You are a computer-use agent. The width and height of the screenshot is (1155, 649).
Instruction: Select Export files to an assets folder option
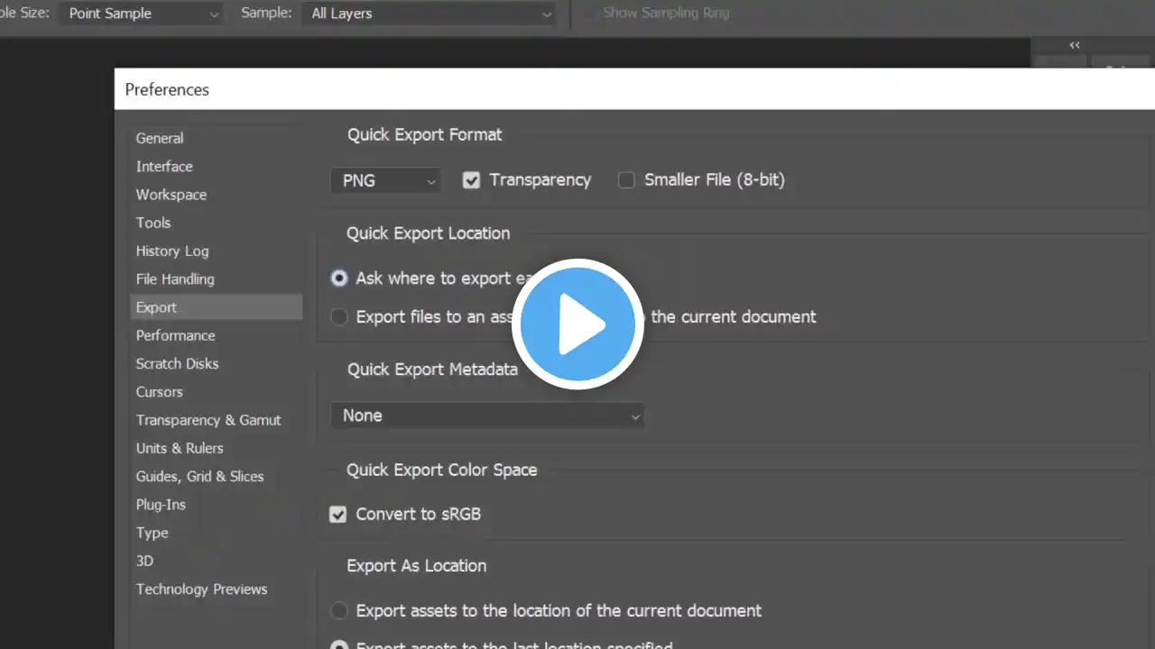click(x=339, y=317)
